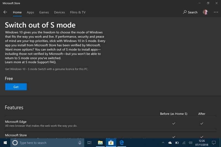Click the blue Get button
Screen dimensions: 221x147
pyautogui.click(x=16, y=87)
